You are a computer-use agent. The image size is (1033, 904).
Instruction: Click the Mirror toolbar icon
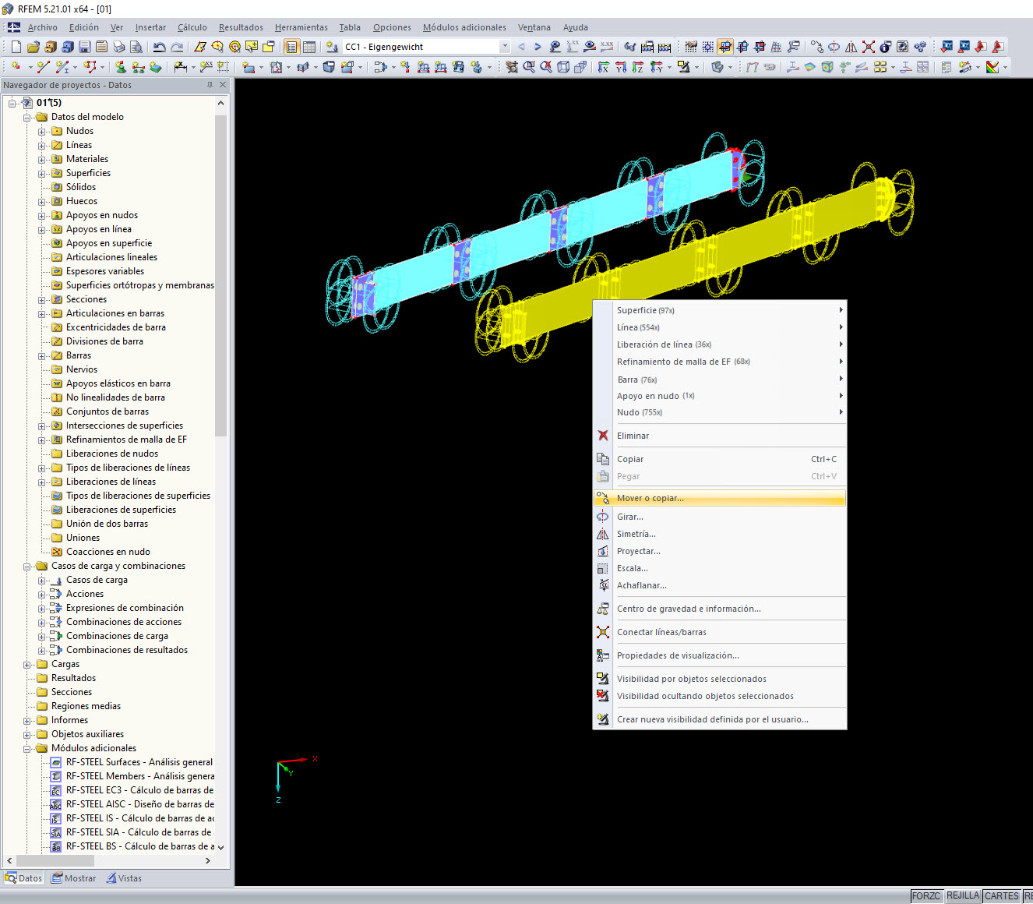[x=851, y=47]
